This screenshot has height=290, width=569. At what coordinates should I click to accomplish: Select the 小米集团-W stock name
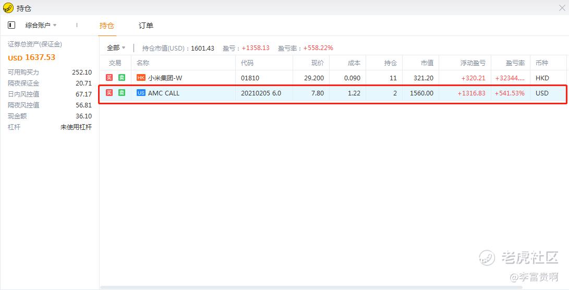click(x=165, y=78)
